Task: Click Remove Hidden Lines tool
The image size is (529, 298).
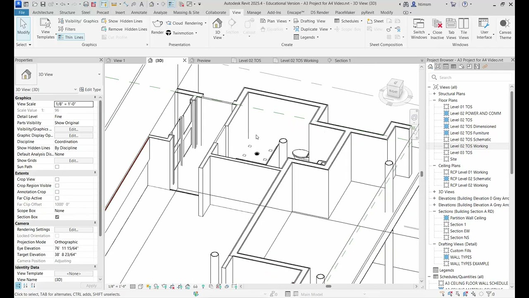Action: pyautogui.click(x=124, y=29)
